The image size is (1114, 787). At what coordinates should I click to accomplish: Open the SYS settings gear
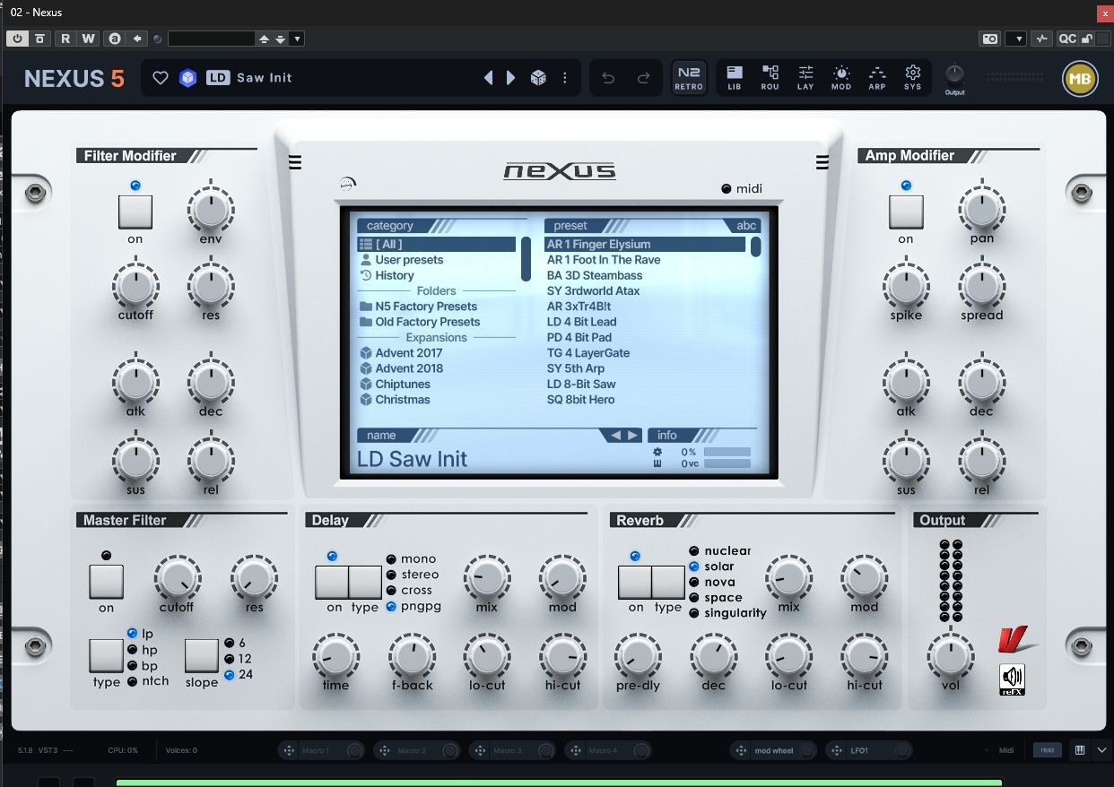pos(913,78)
